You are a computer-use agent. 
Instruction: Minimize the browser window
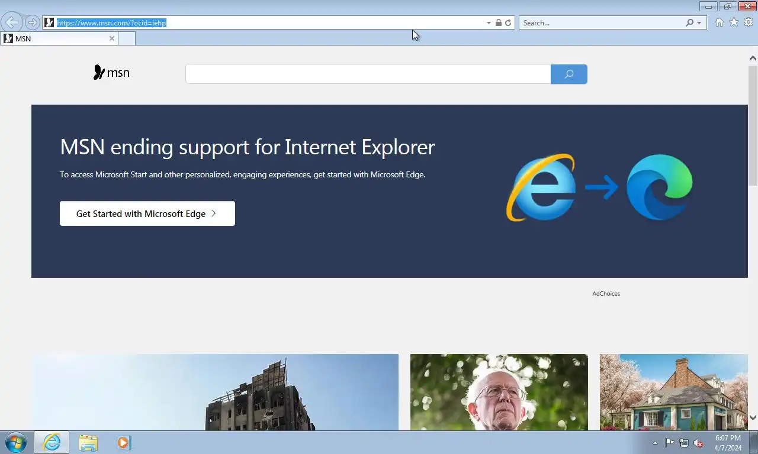(708, 7)
